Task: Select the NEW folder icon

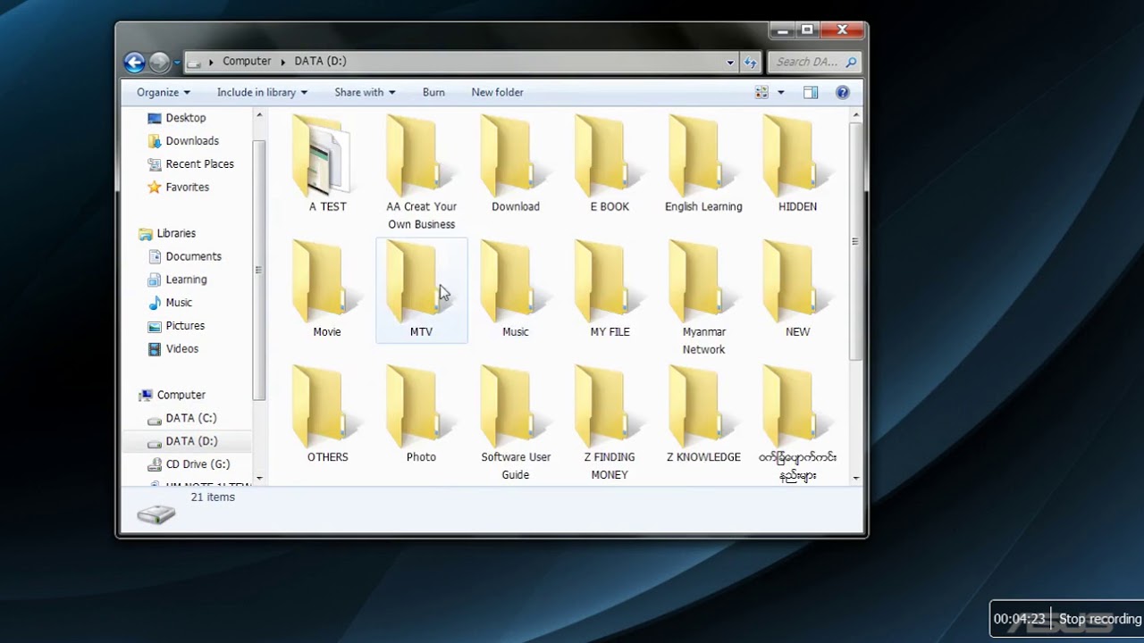Action: (x=793, y=280)
